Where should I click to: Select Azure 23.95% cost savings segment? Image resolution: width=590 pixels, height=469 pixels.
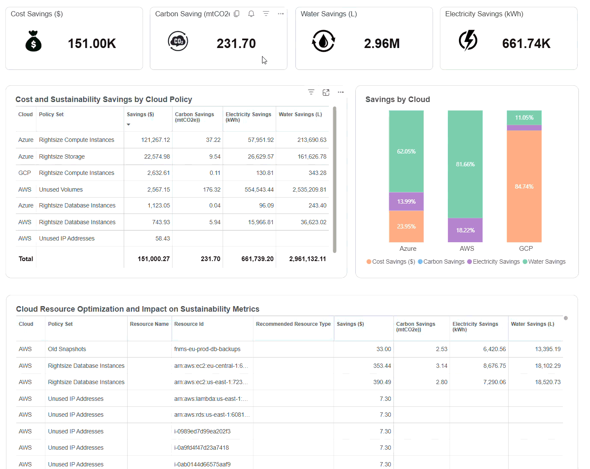[406, 226]
